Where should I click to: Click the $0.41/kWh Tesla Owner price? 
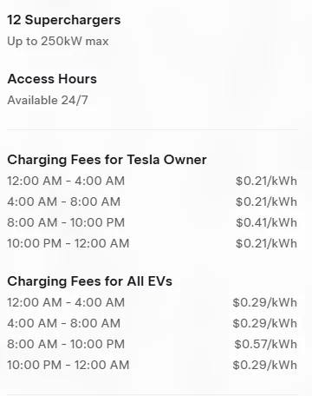click(266, 222)
